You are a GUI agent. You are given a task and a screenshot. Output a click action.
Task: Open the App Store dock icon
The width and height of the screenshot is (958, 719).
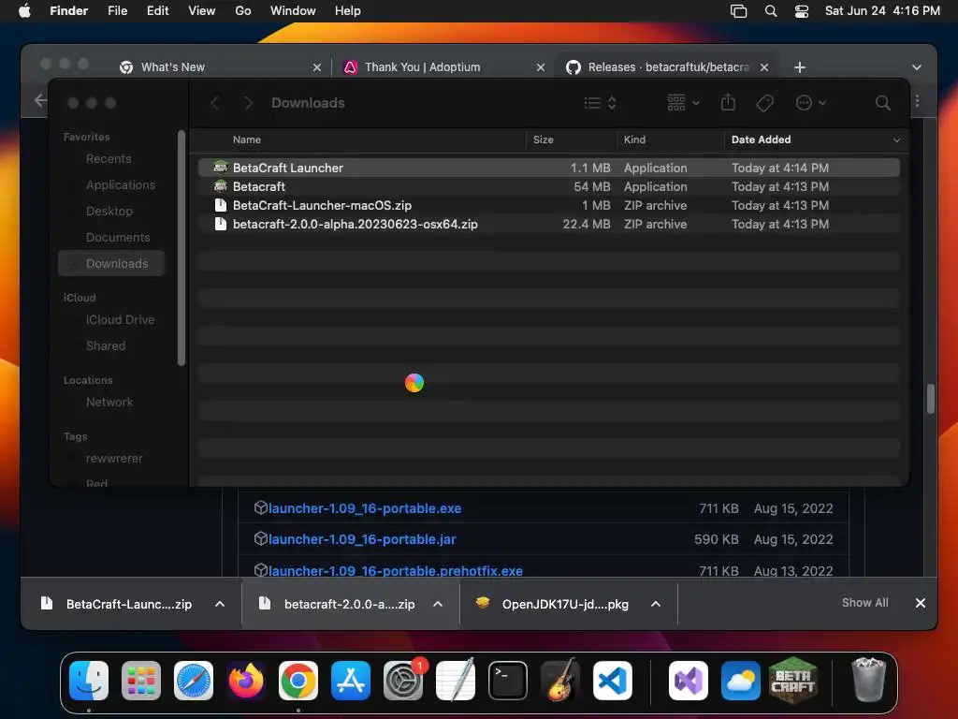pyautogui.click(x=351, y=681)
